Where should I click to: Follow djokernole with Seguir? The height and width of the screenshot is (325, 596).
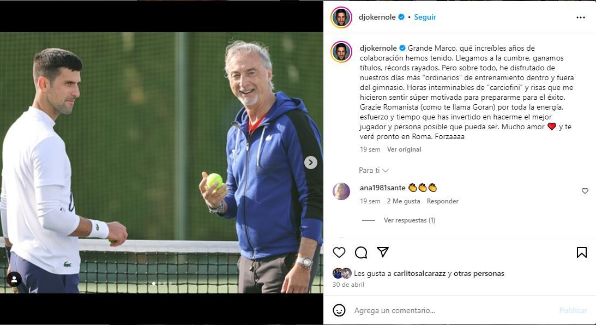pos(425,17)
